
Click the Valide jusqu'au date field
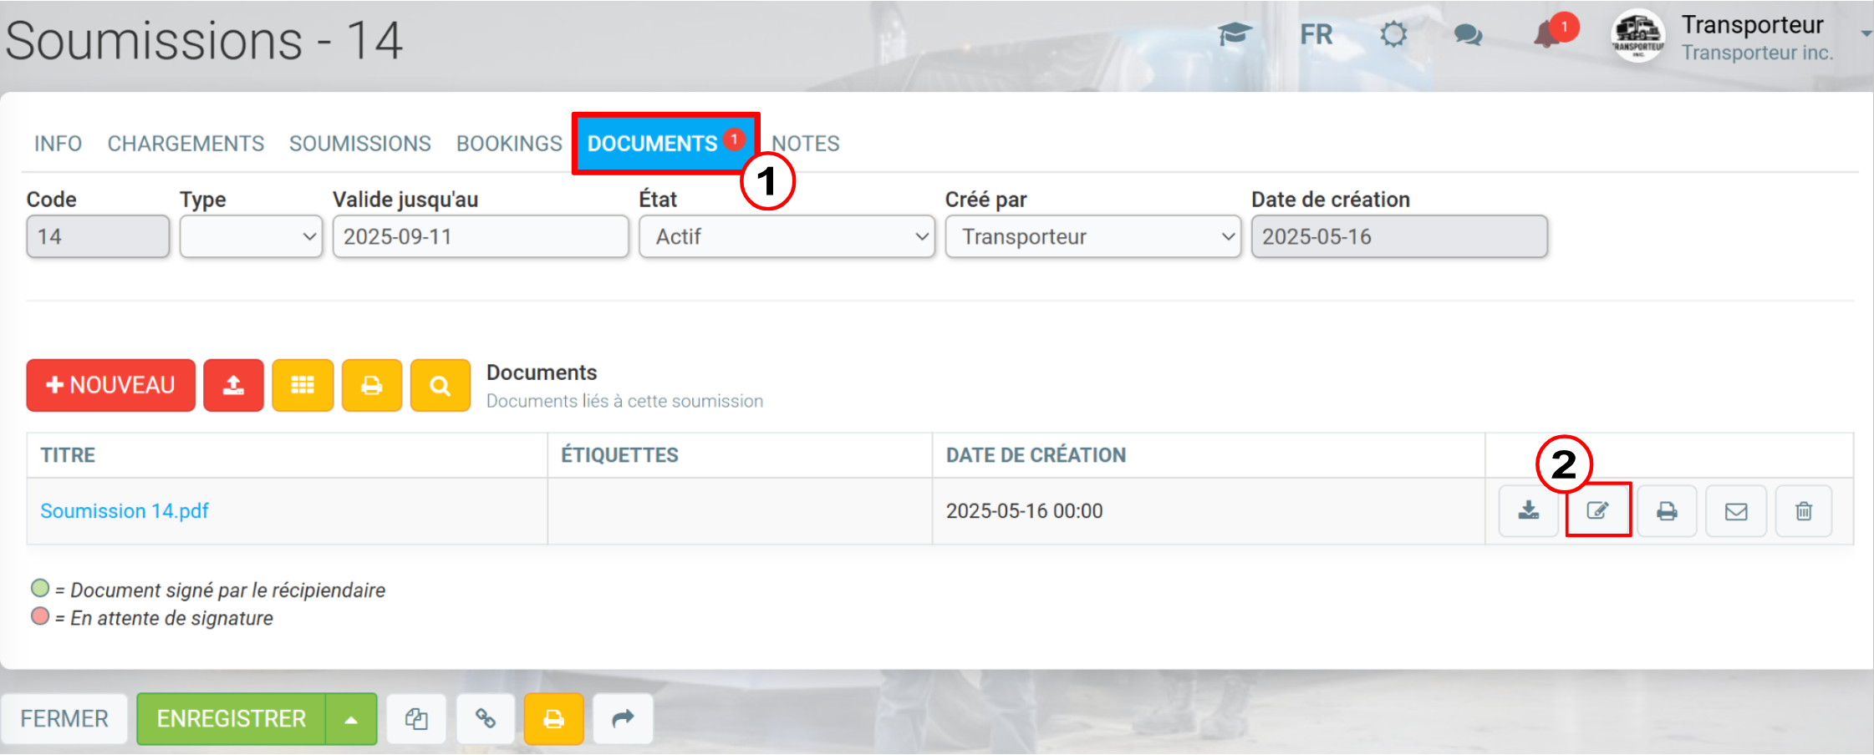[x=481, y=236]
